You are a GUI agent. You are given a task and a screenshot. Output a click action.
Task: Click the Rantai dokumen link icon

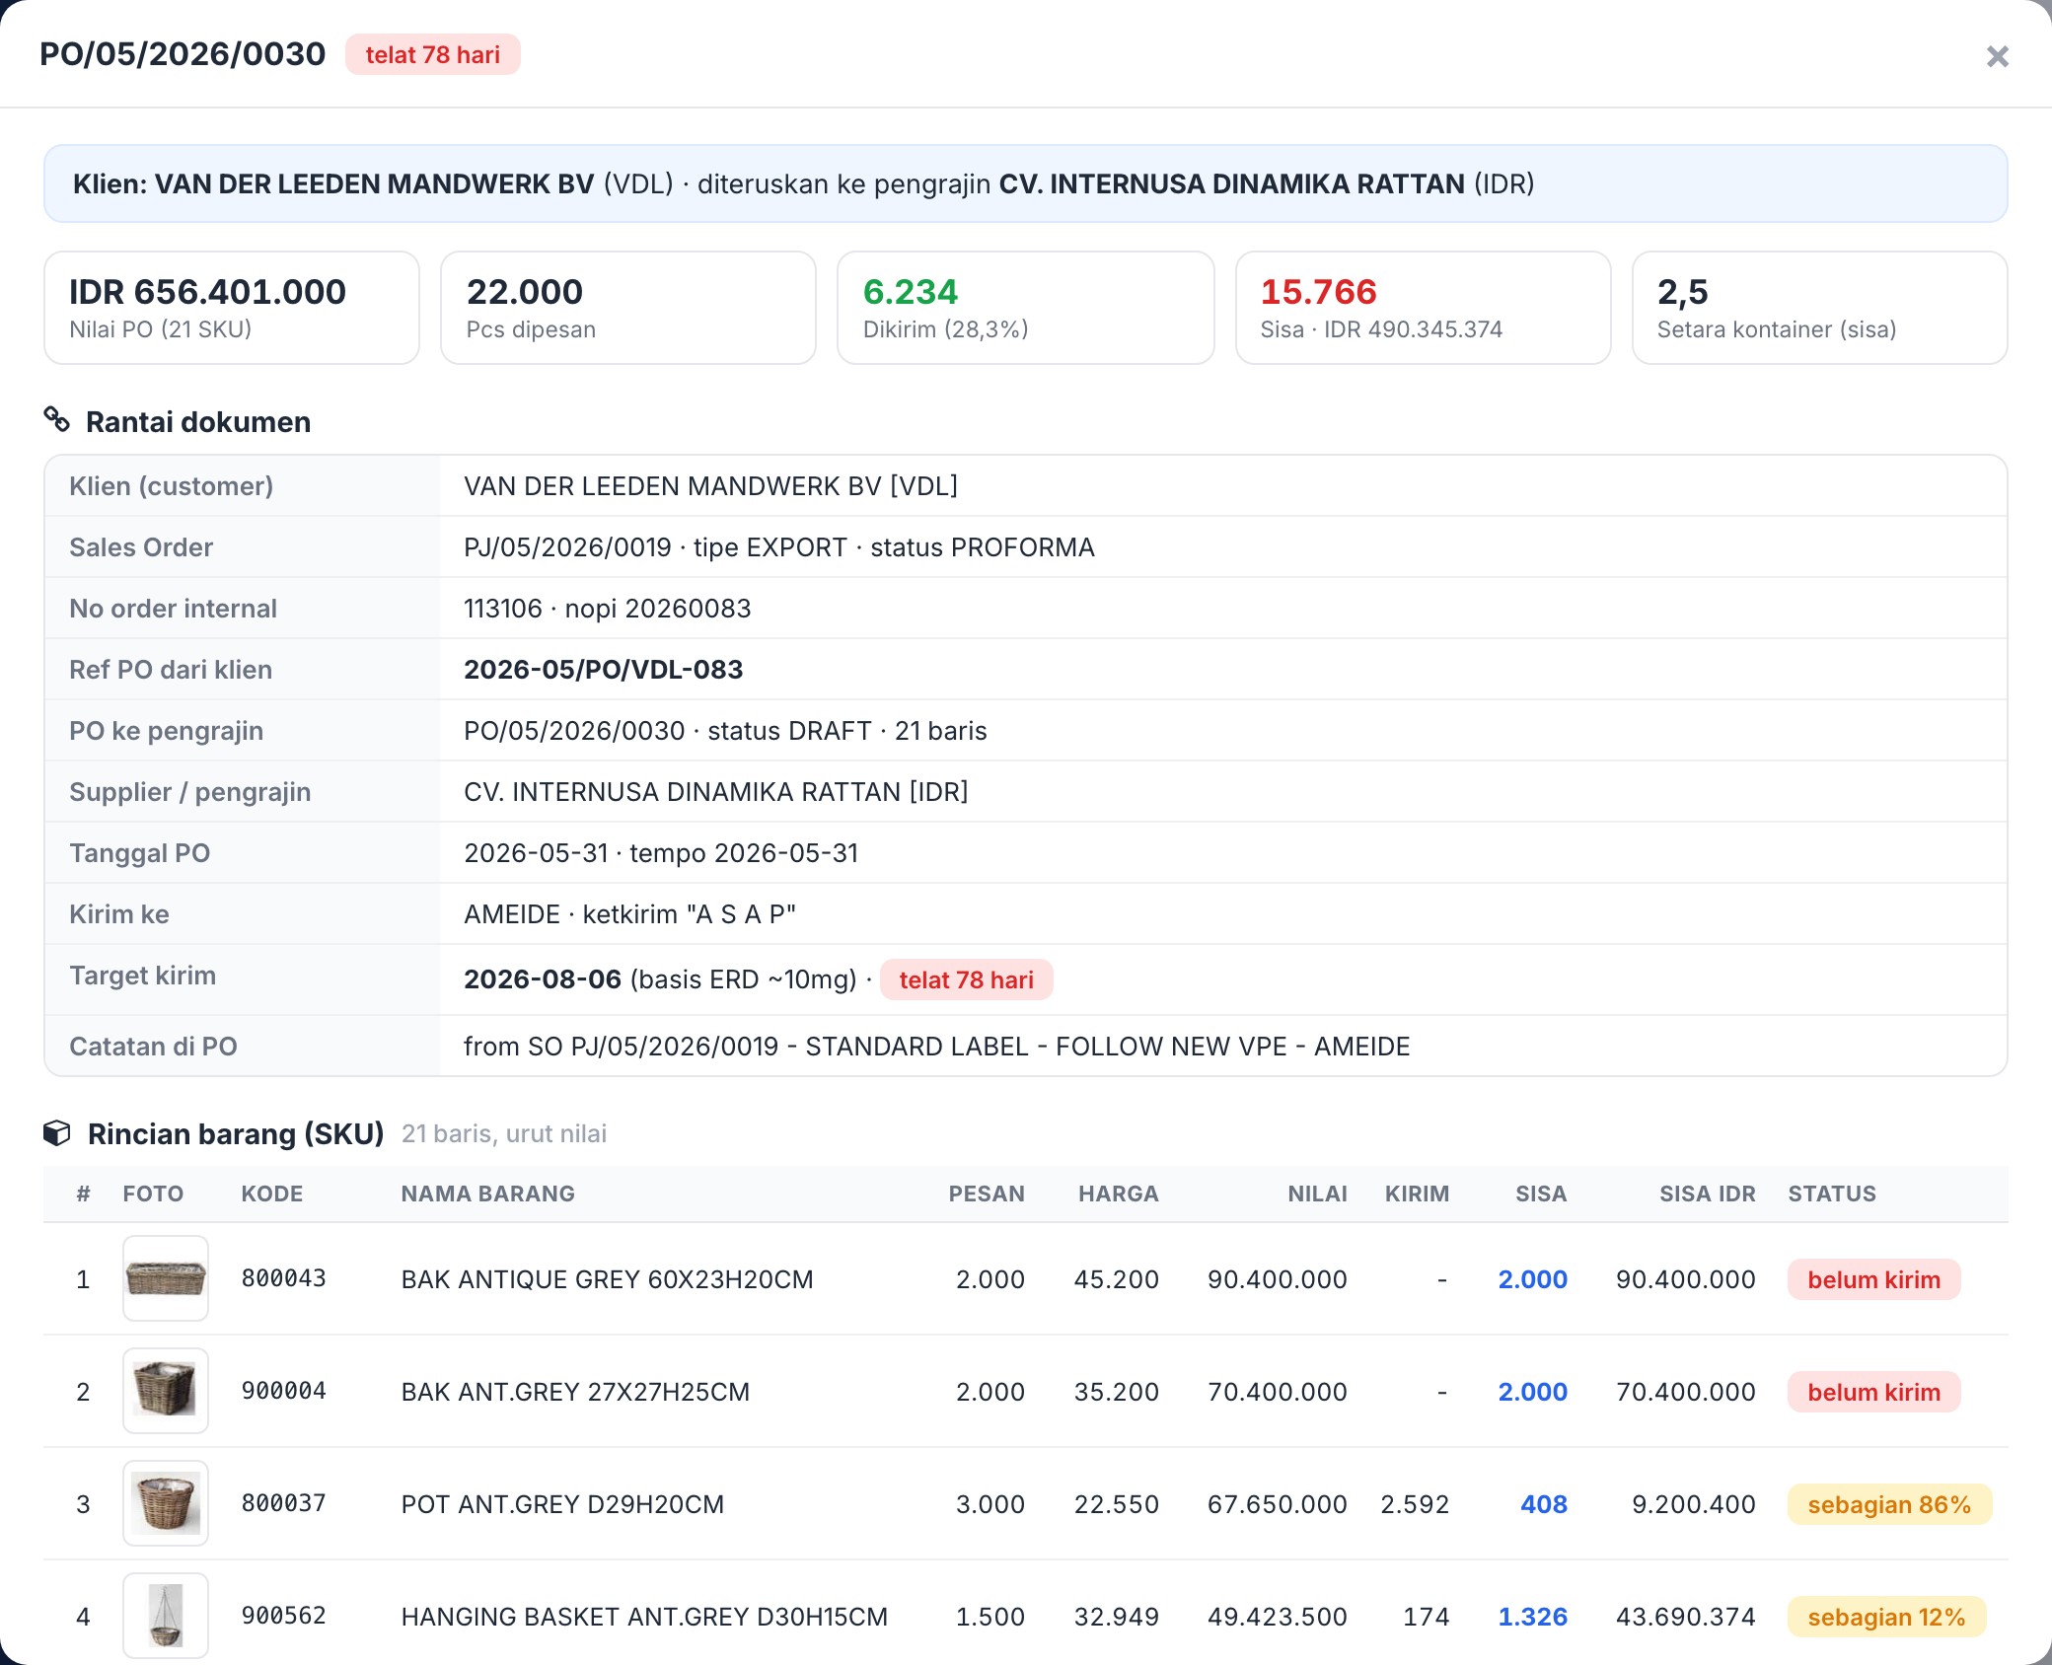tap(57, 420)
